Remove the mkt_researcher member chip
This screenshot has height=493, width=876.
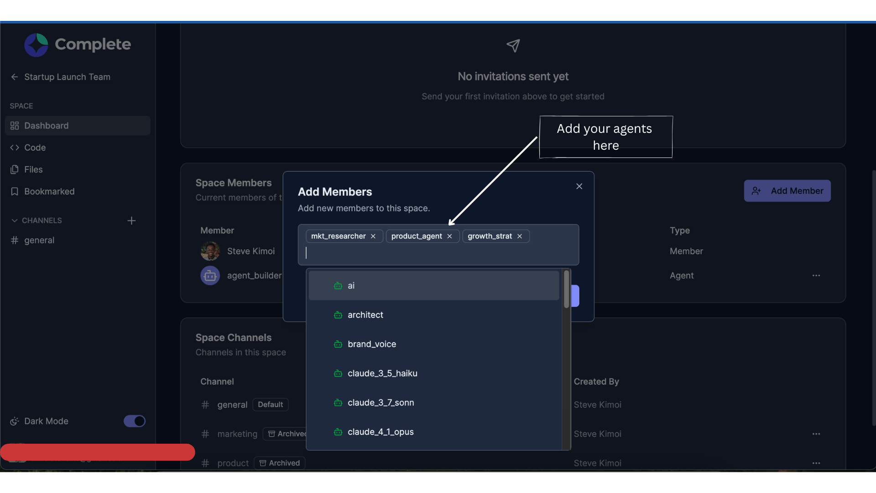click(373, 236)
